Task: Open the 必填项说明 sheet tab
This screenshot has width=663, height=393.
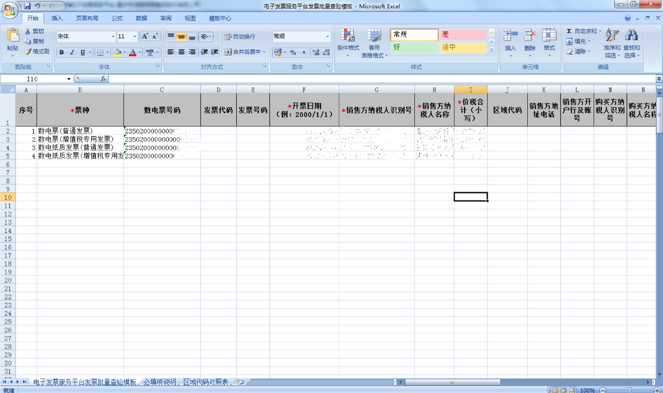Action: 160,382
